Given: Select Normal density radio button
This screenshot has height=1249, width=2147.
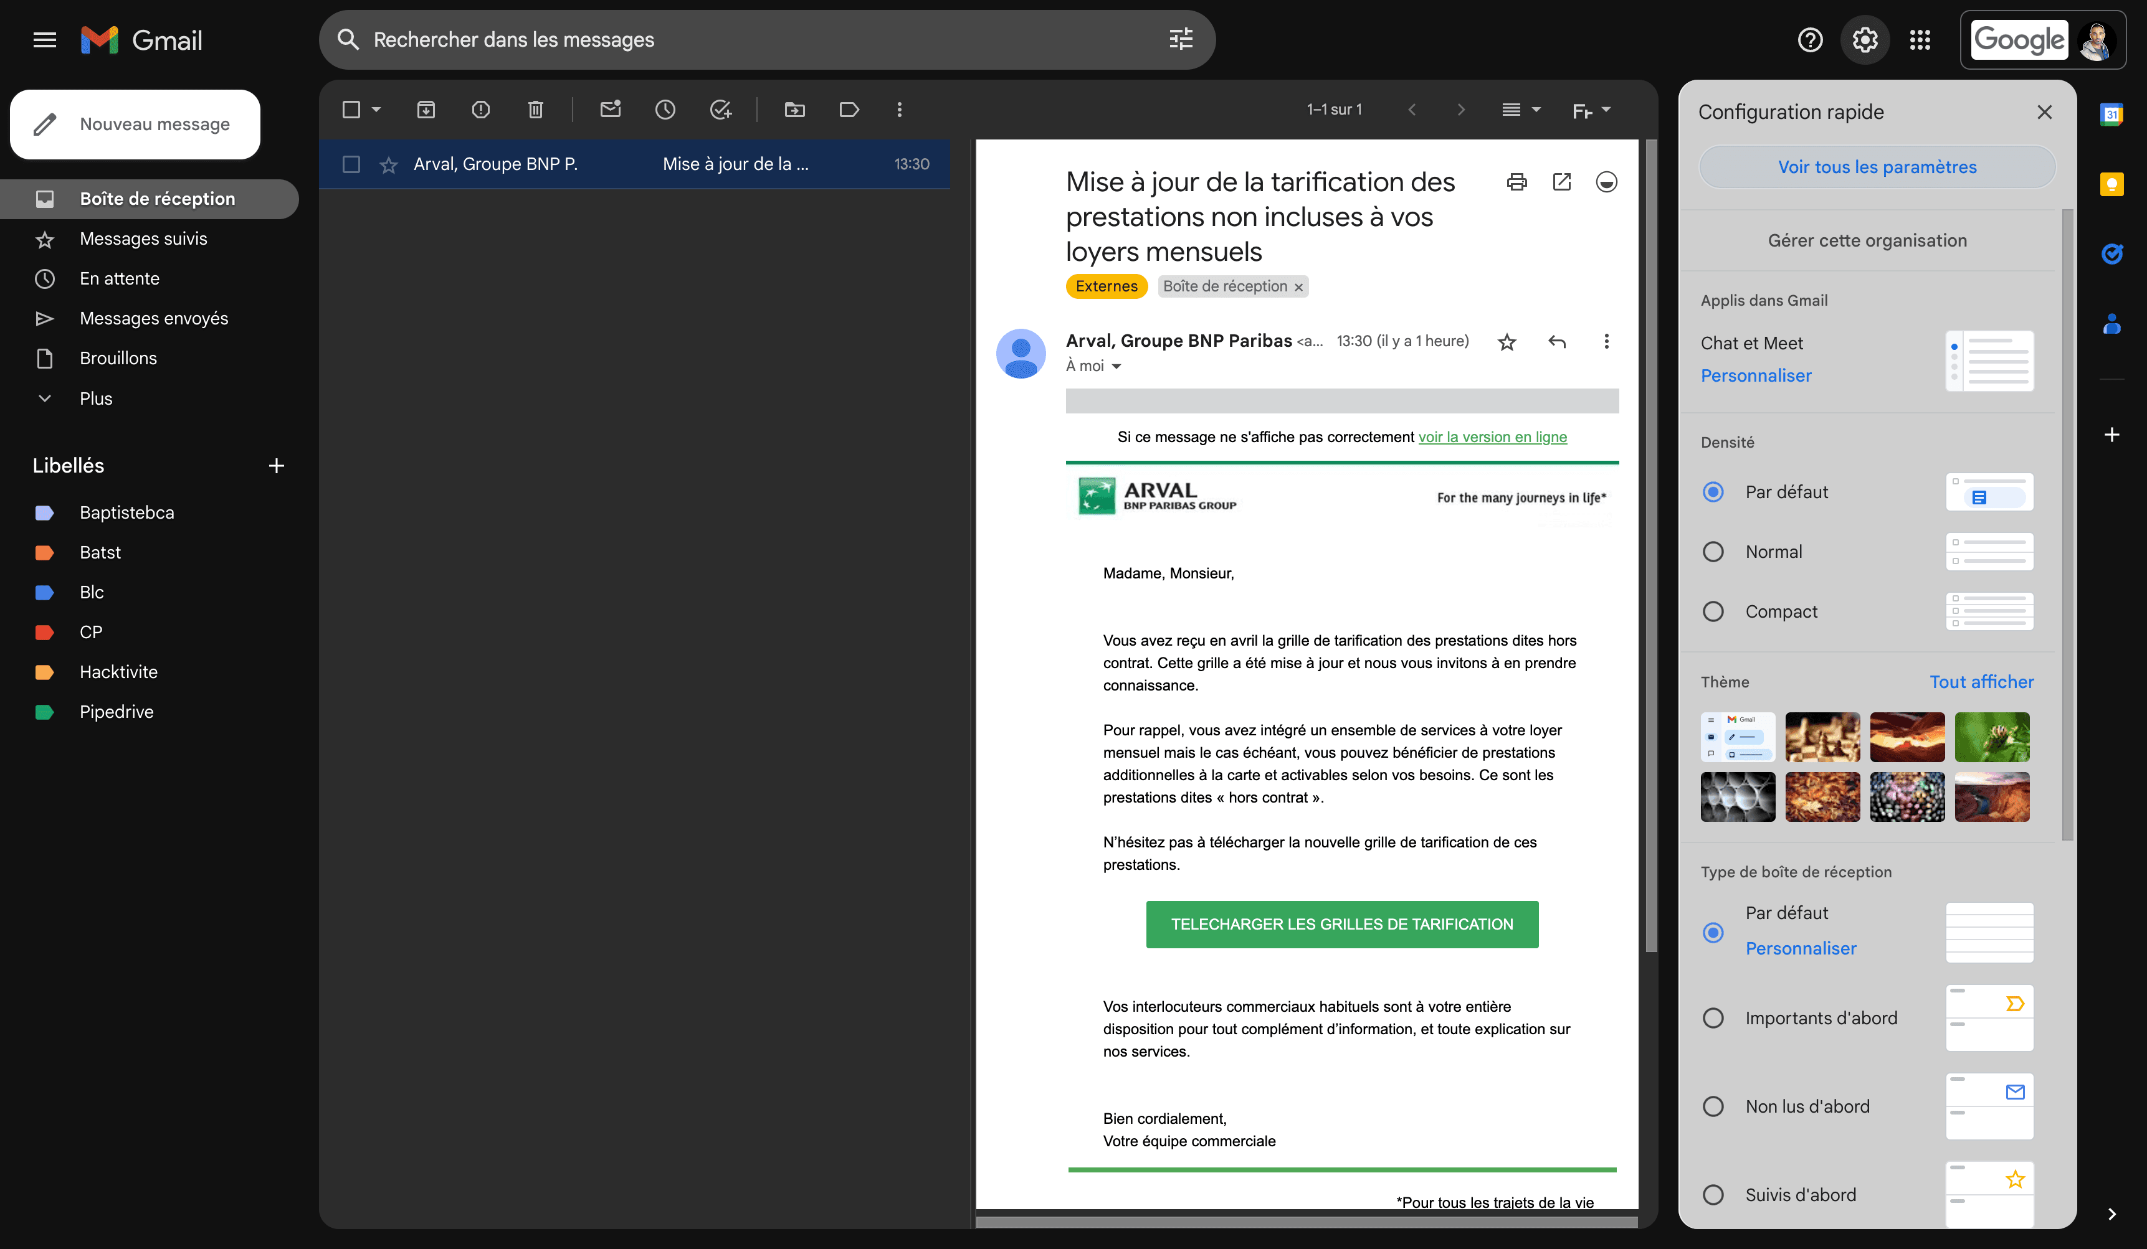Looking at the screenshot, I should point(1713,552).
